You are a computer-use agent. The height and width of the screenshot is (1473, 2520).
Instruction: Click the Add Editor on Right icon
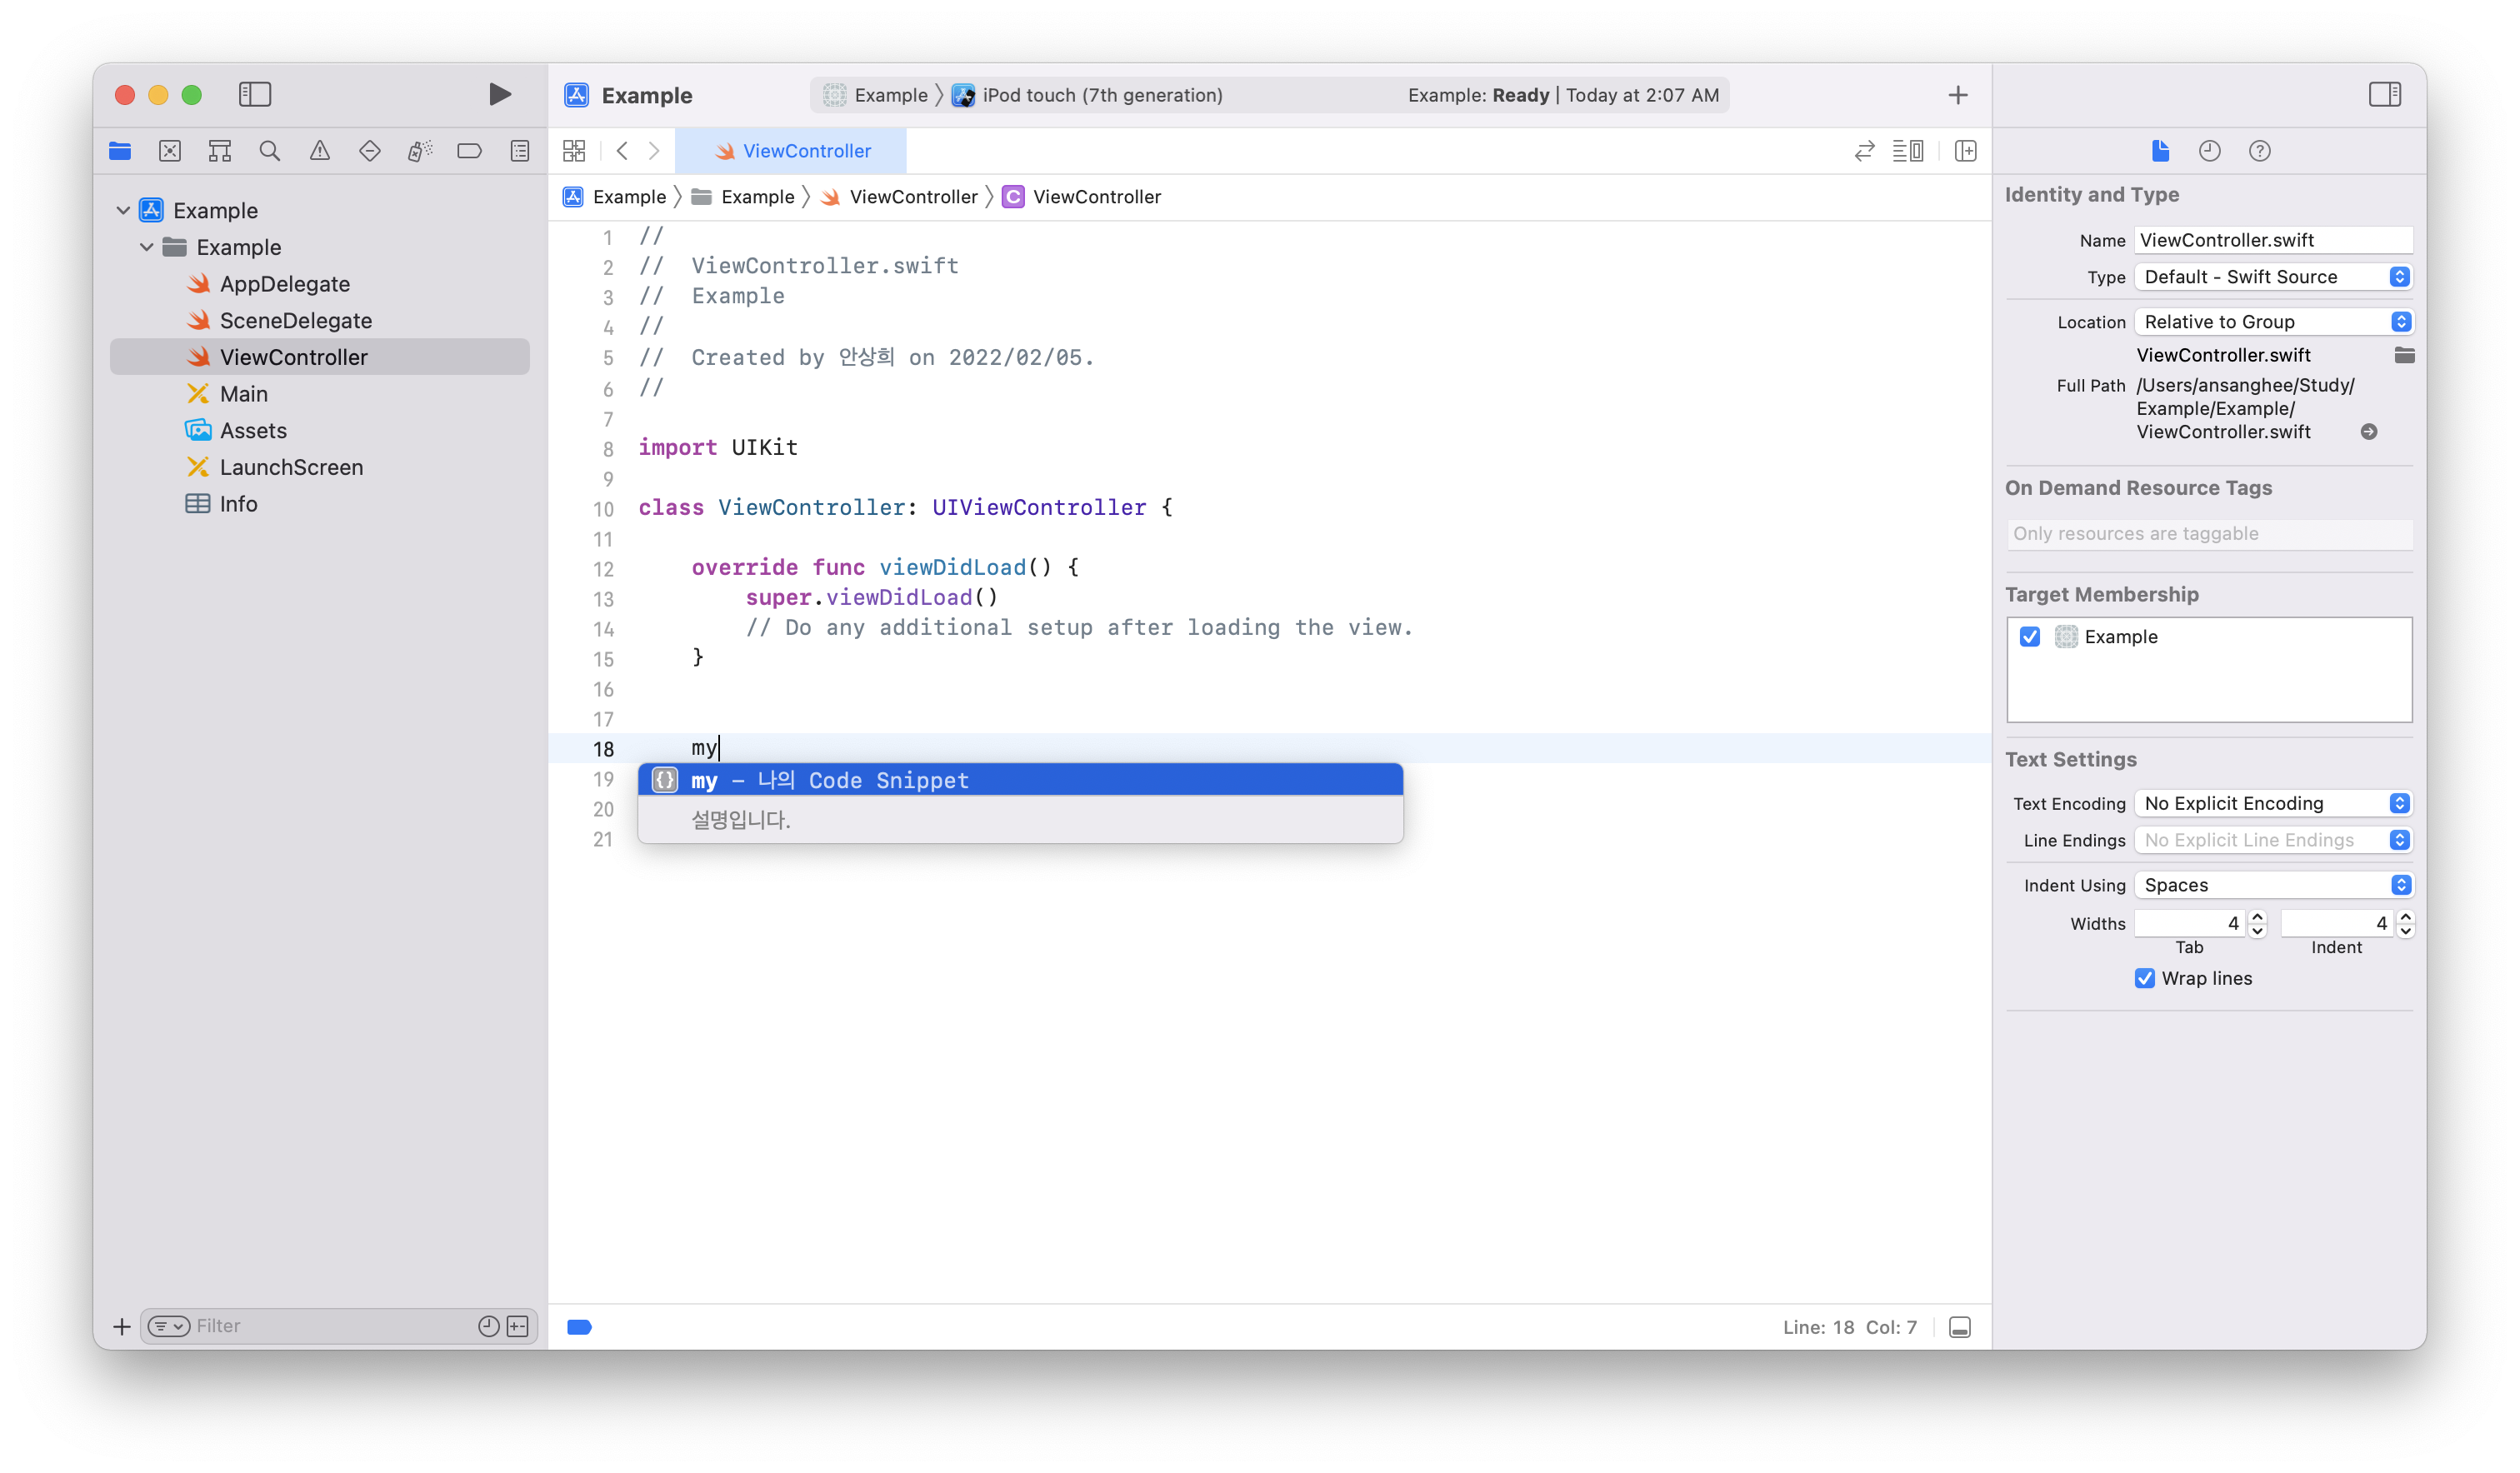pyautogui.click(x=1965, y=151)
